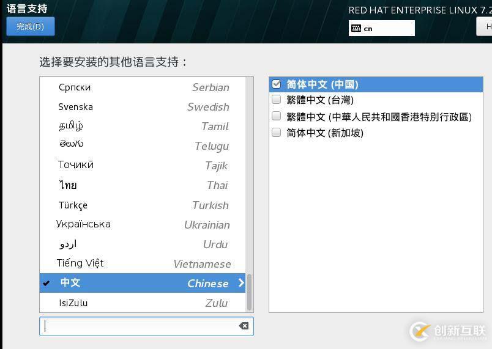The height and width of the screenshot is (349, 492).
Task: Select the Svenska Swedish row
Action: 143,107
